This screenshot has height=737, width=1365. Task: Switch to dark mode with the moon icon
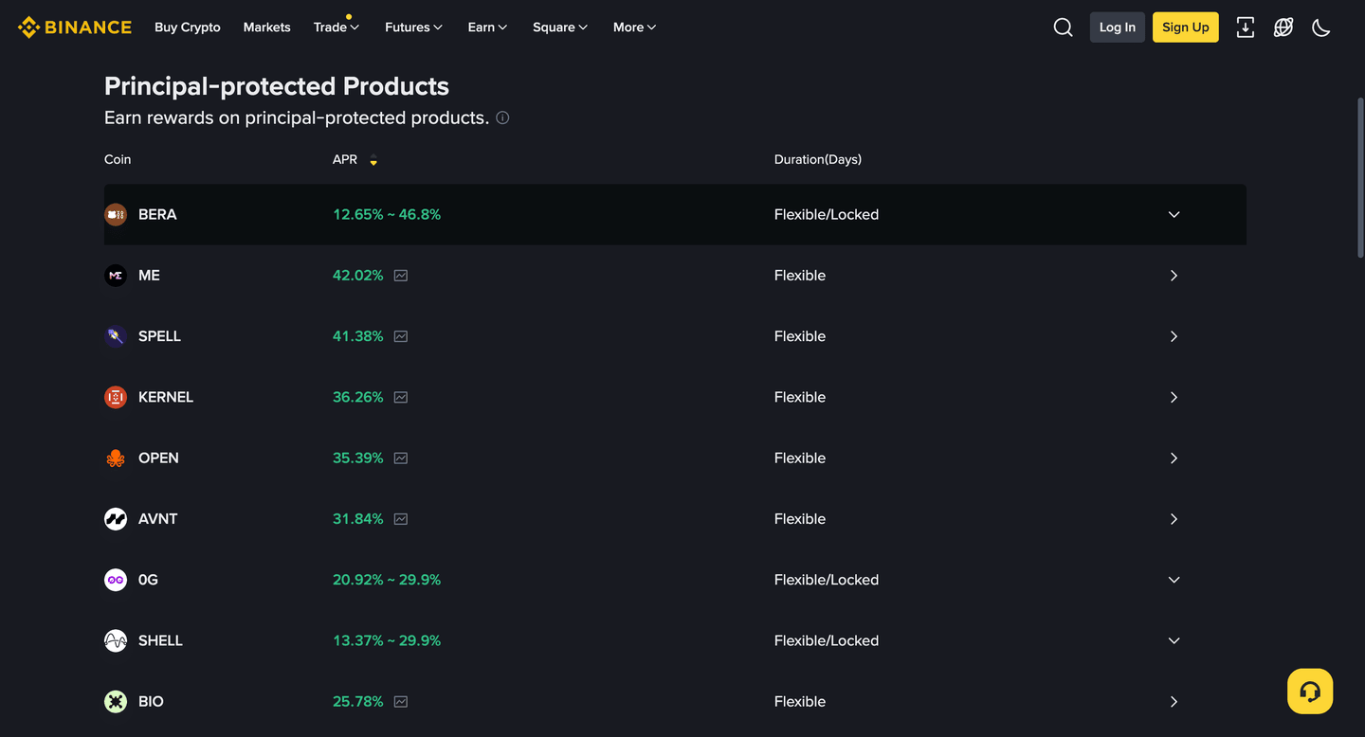(x=1320, y=27)
